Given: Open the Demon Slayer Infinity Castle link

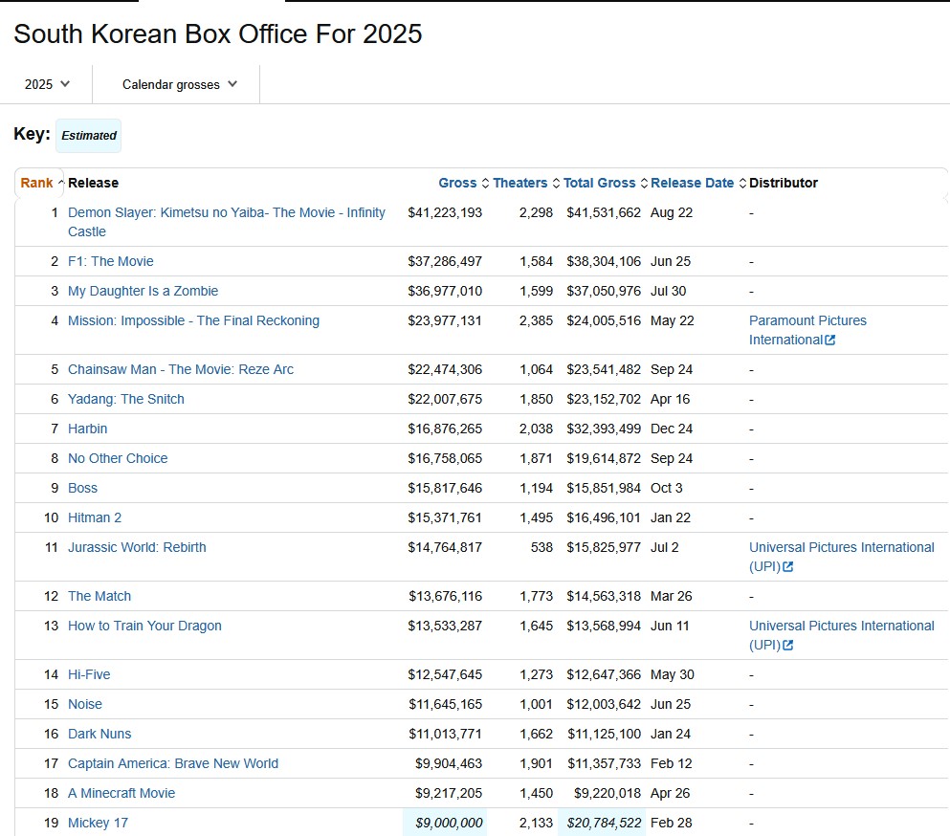Looking at the screenshot, I should [x=226, y=222].
